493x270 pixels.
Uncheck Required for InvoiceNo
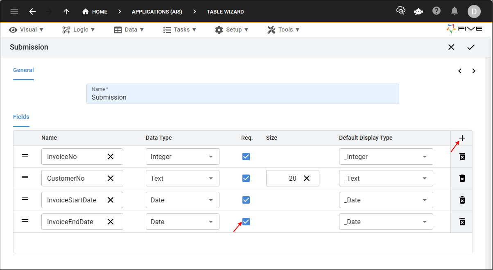[246, 156]
